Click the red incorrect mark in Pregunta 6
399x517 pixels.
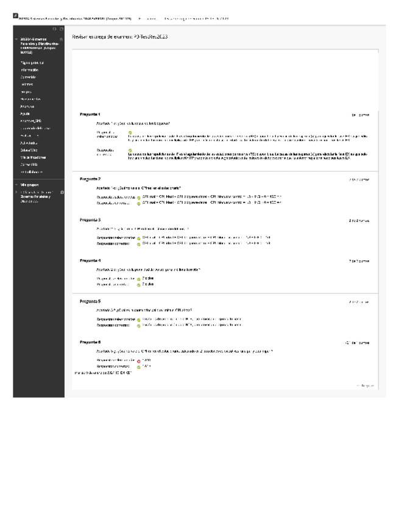click(x=139, y=362)
